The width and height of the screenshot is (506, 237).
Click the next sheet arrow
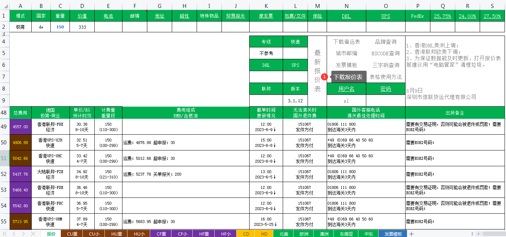pos(23,234)
